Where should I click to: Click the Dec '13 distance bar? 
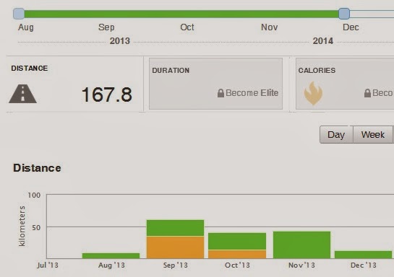click(364, 255)
